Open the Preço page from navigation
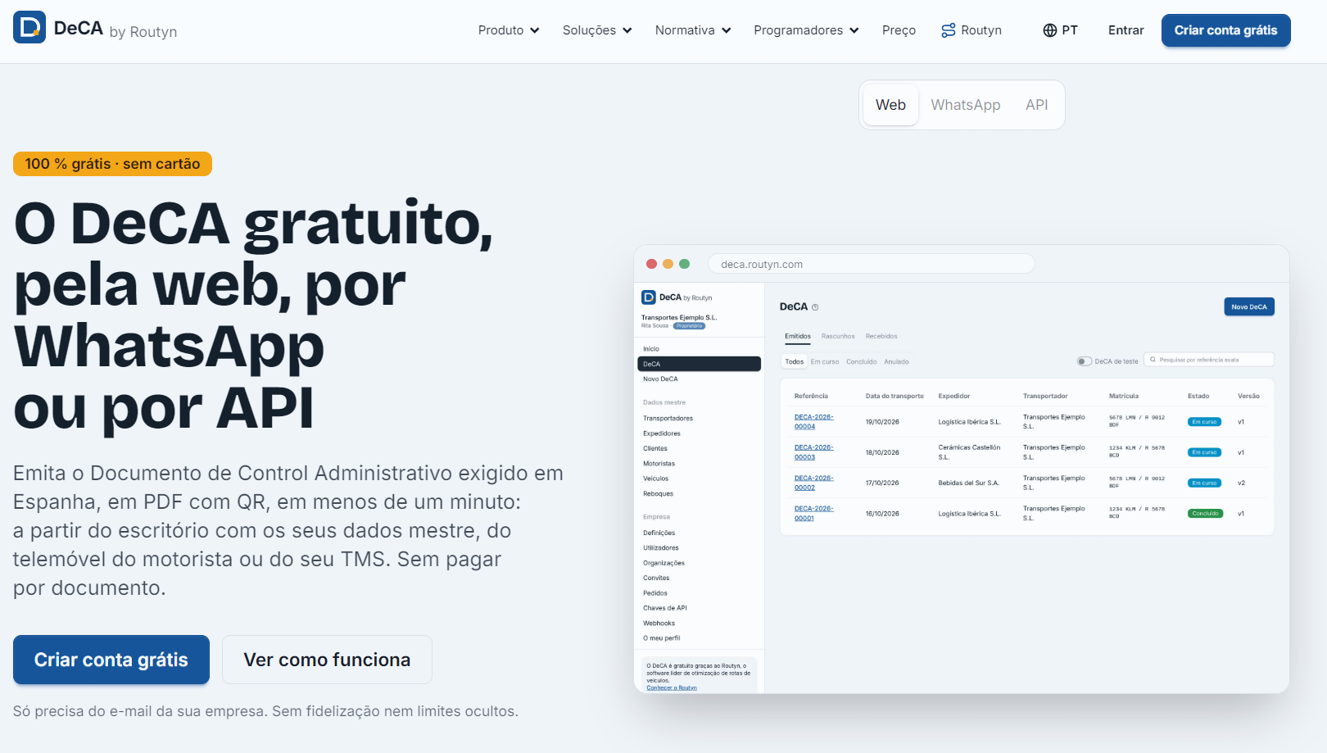This screenshot has height=753, width=1327. [899, 30]
